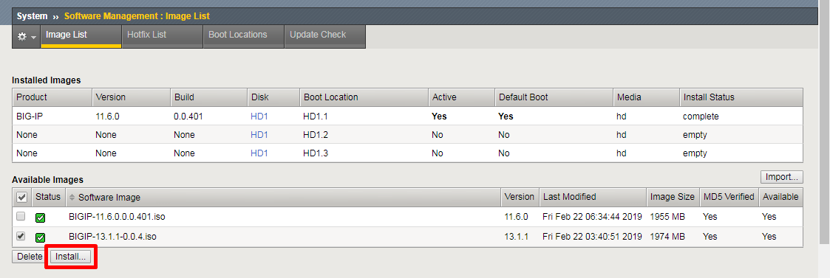Click the Fri Feb 22 06:34:44 2019 date
This screenshot has height=278, width=830.
(x=592, y=217)
